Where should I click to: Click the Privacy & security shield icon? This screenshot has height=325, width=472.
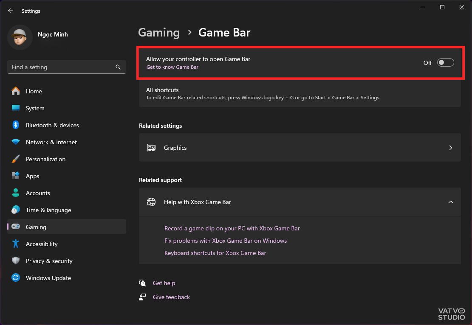click(x=16, y=261)
